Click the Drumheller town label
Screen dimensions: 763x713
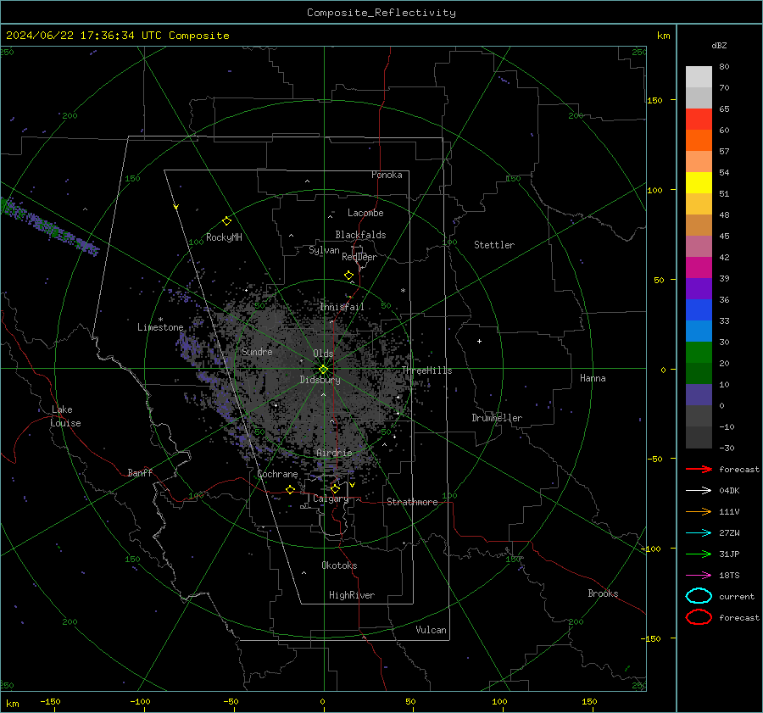(497, 418)
